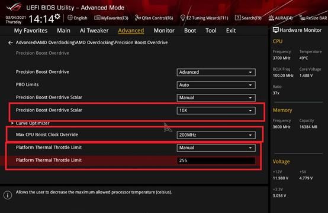
Task: Click +3.3V reading 3.056 V
Action: pyautogui.click(x=279, y=196)
